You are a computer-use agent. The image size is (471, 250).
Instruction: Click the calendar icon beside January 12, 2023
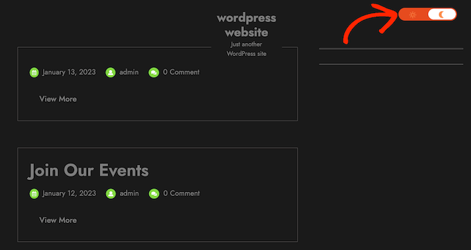coord(34,193)
